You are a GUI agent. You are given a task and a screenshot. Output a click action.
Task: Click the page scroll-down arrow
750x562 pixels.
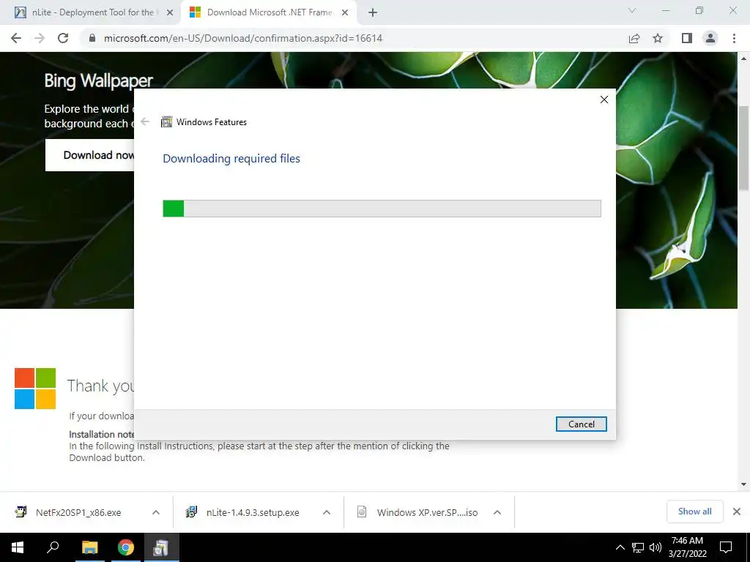click(744, 484)
